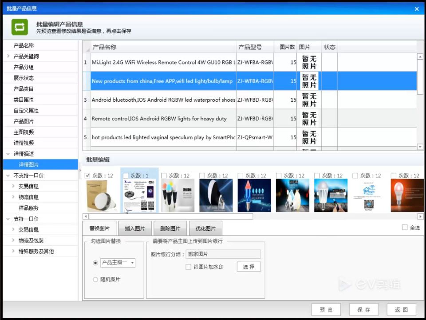426x320 pixels.
Task: Collapse the 不支持一口价 node
Action: (x=8, y=176)
